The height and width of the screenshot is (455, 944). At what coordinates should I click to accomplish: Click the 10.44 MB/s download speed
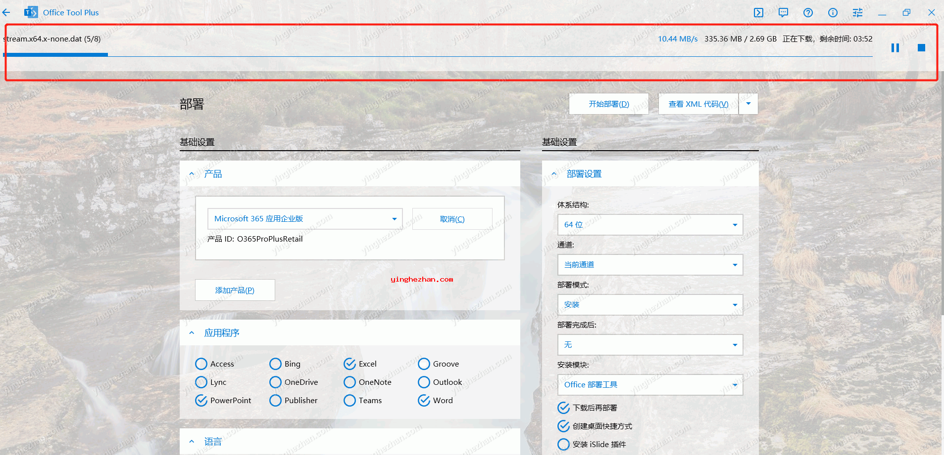pyautogui.click(x=678, y=39)
